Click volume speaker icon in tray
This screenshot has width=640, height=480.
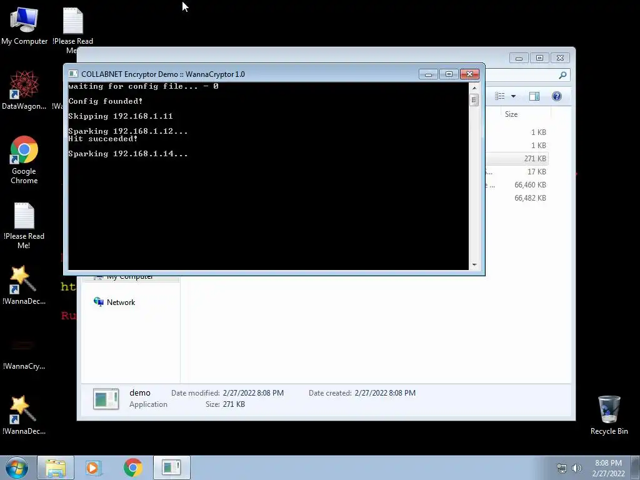tap(576, 468)
